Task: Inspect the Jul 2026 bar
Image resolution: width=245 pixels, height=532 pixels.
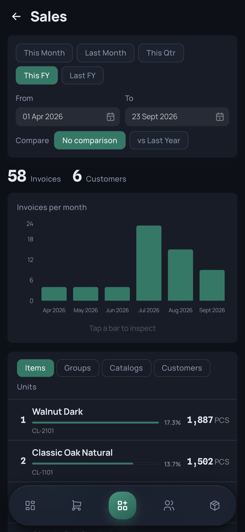Action: [x=149, y=263]
